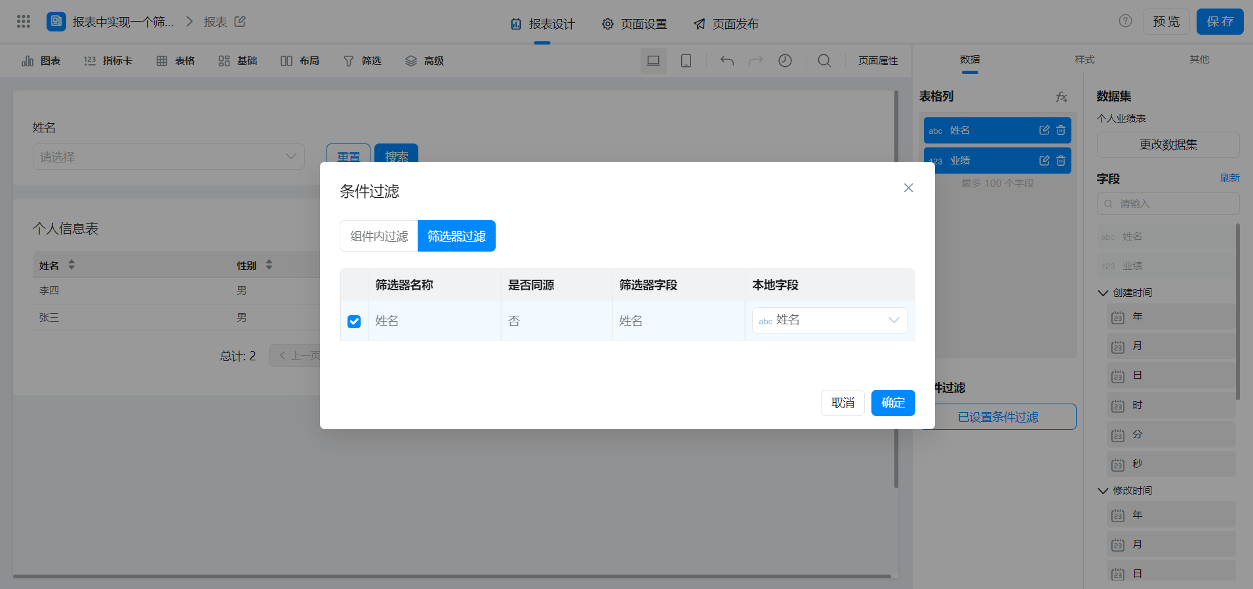
Task: Open the 布局 component menu
Action: click(x=300, y=61)
